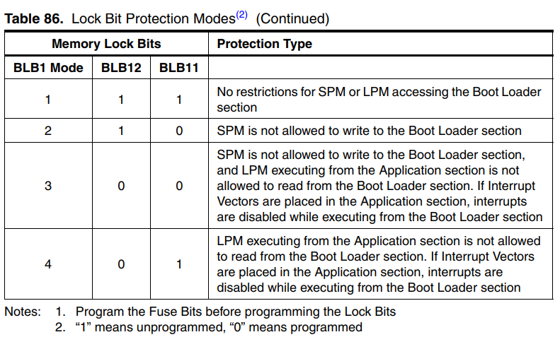Select the "BLB1 Mode" column header

[48, 68]
